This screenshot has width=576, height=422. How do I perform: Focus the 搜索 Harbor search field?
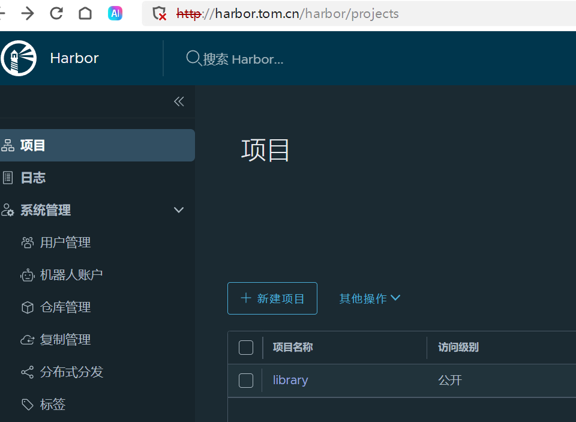pyautogui.click(x=243, y=59)
